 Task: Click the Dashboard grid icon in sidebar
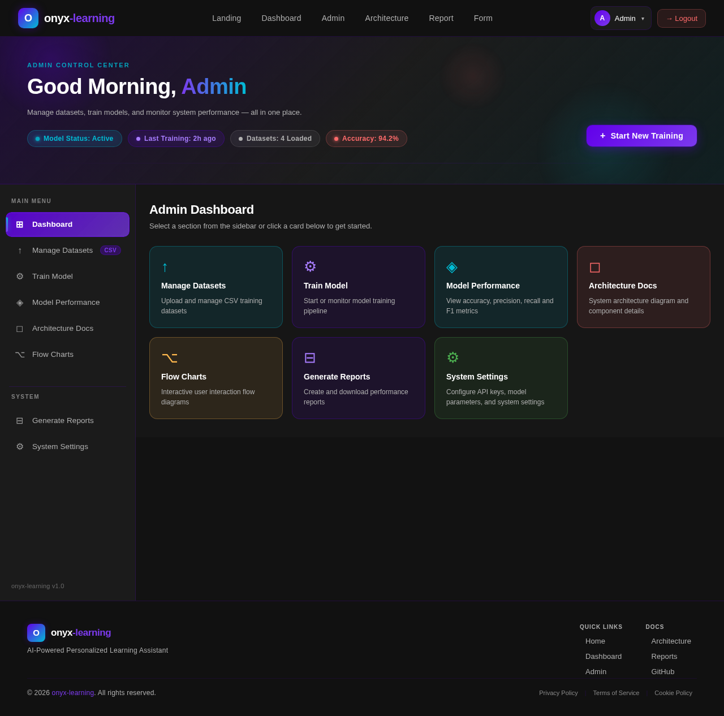pos(20,225)
